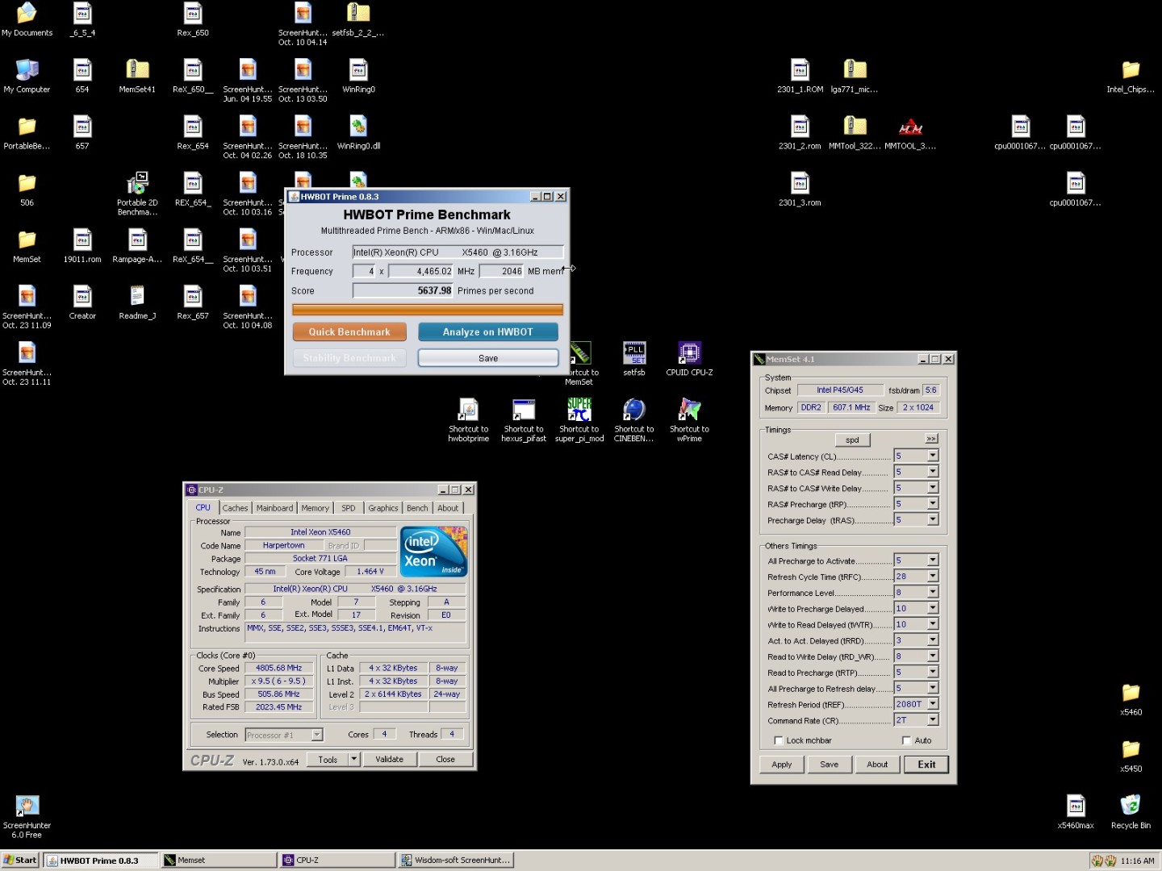This screenshot has height=871, width=1162.
Task: Switch to Wisdom-soft ScreenHunter in the taskbar
Action: click(456, 861)
